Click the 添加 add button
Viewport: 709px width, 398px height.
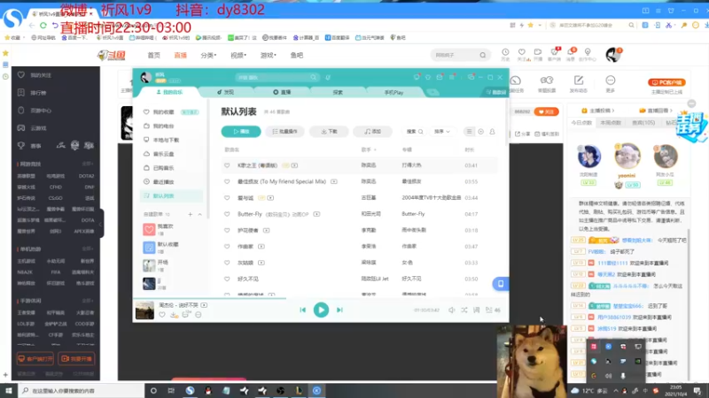point(373,131)
